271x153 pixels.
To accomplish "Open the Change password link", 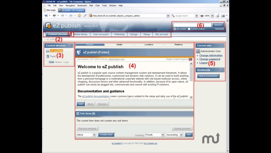I will click(x=210, y=59).
